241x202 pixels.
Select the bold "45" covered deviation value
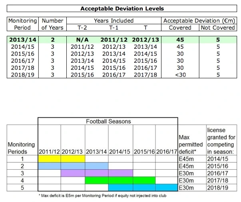(180, 40)
